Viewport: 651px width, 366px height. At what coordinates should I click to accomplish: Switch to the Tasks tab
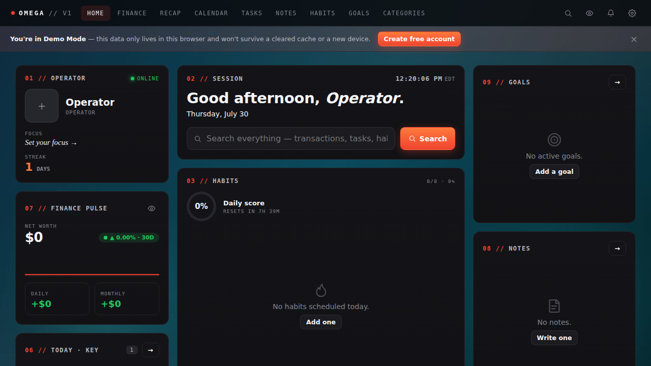coord(252,13)
